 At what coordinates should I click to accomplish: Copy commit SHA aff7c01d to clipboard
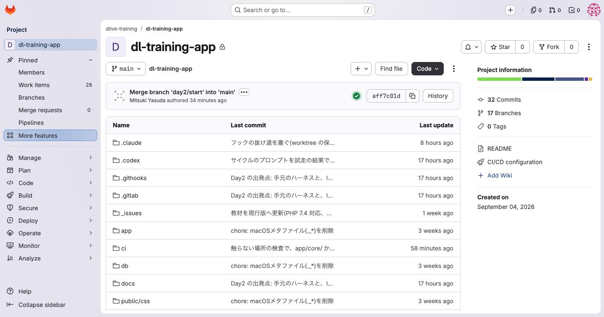(412, 96)
